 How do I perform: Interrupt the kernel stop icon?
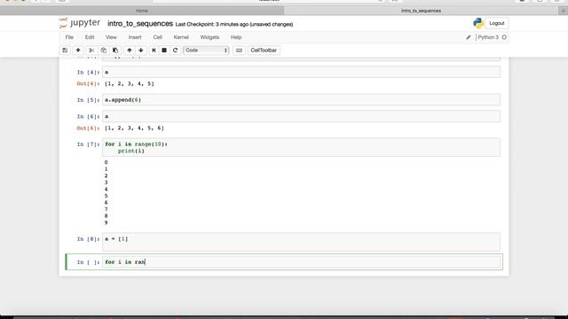[x=164, y=51]
